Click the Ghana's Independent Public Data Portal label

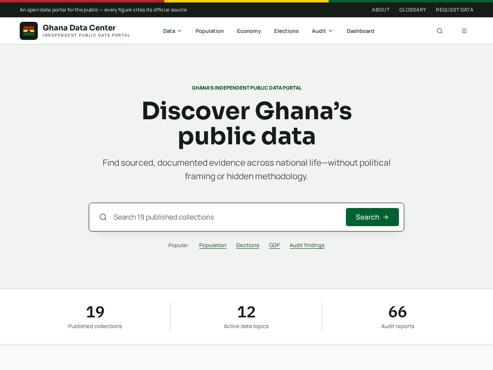(246, 88)
